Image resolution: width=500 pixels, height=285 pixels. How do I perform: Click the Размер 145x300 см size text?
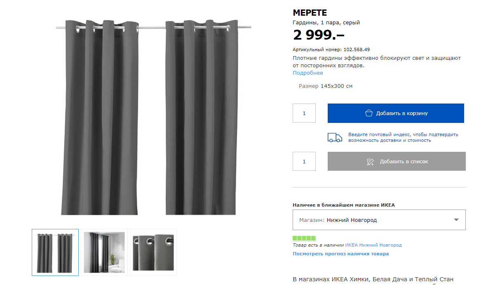click(x=326, y=86)
